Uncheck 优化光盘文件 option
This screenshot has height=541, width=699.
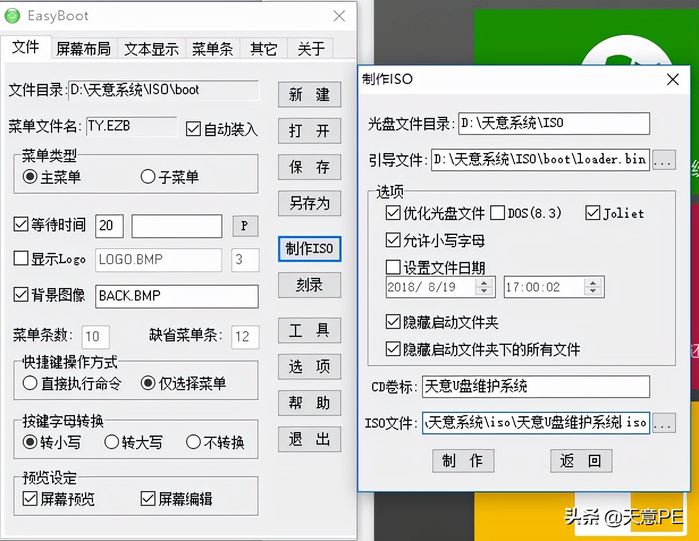(x=393, y=213)
